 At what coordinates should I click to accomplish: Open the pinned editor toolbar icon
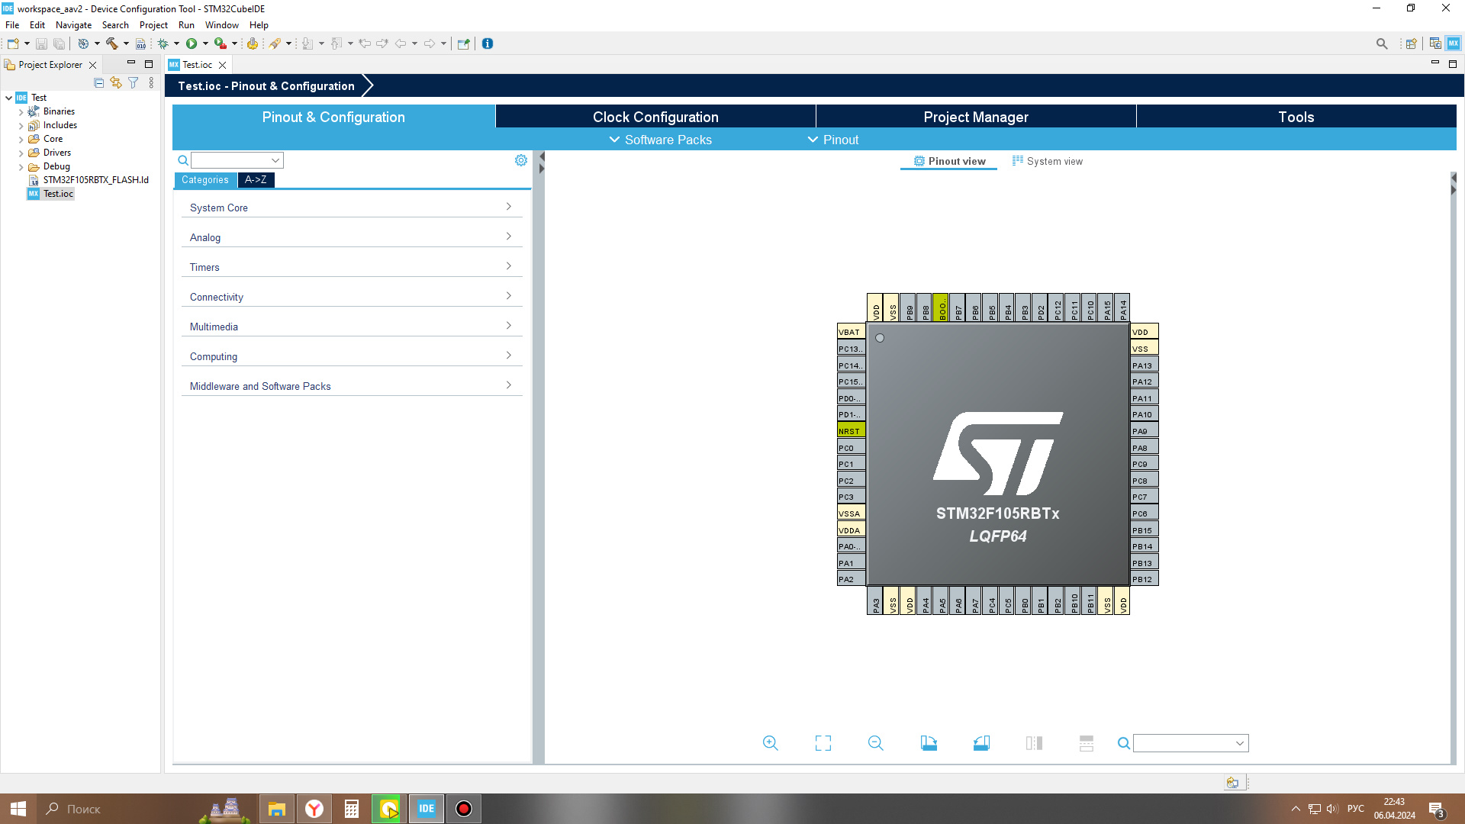[463, 43]
